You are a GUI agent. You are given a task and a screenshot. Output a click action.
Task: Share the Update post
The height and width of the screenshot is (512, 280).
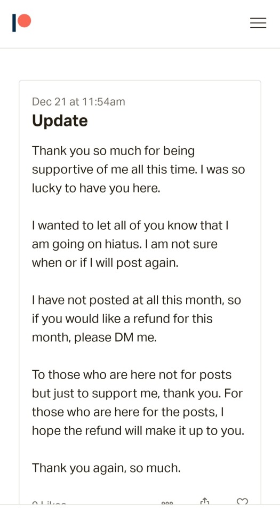click(205, 501)
